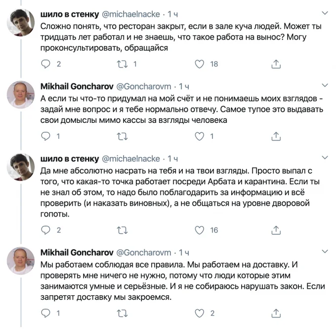Open the Mikhail Goncharov name in the last tweet

[x=77, y=252]
